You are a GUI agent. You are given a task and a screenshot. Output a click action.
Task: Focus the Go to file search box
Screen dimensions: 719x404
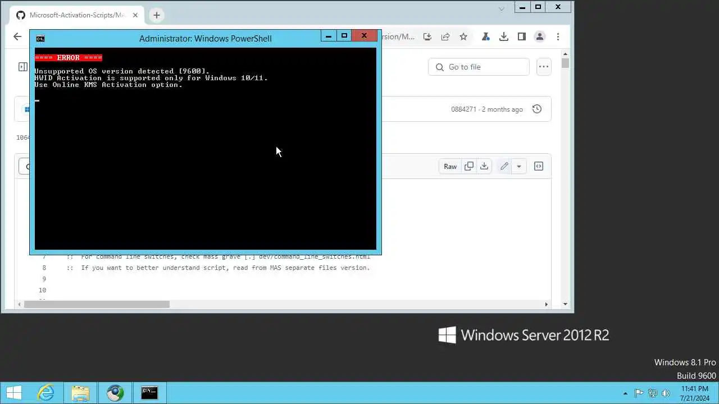tap(479, 67)
